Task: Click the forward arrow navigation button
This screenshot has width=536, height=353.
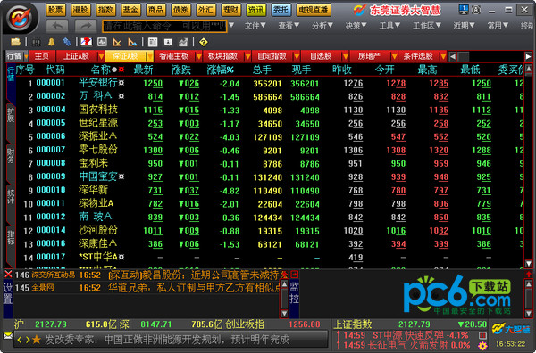Action: click(86, 26)
